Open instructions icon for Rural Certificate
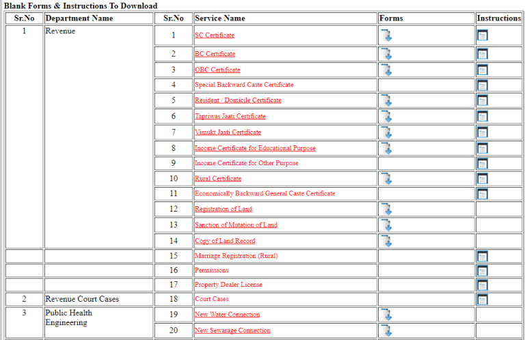 pyautogui.click(x=483, y=178)
